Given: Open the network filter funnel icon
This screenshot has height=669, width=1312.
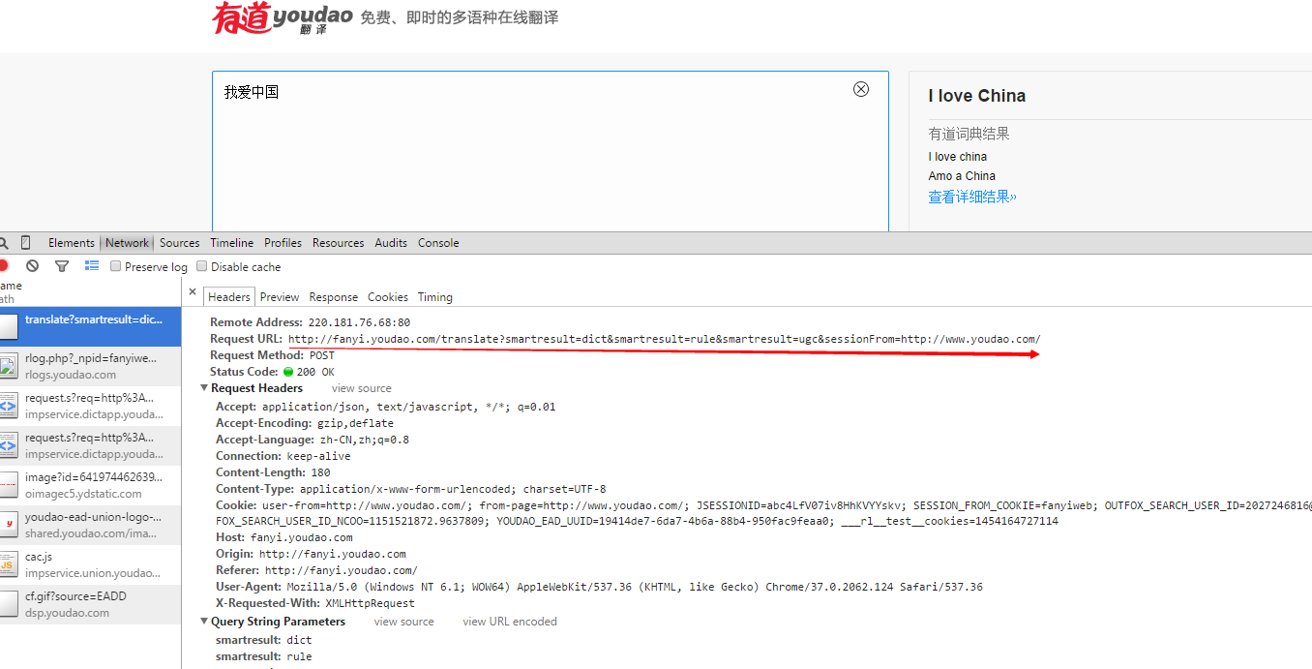Looking at the screenshot, I should click(x=62, y=266).
